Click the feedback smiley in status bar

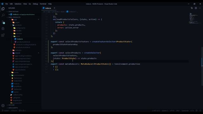coord(197,111)
